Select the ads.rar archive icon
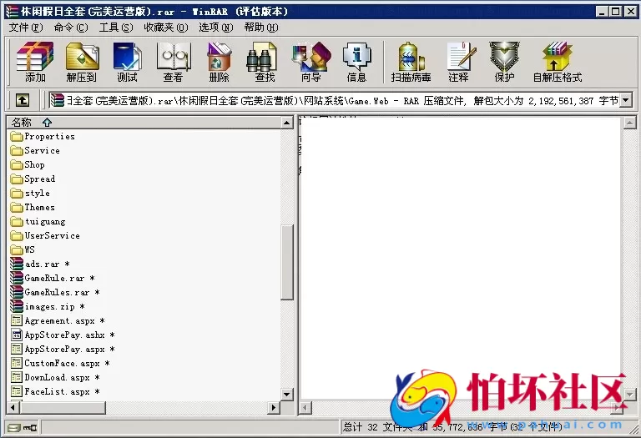641x438 pixels. 17,264
